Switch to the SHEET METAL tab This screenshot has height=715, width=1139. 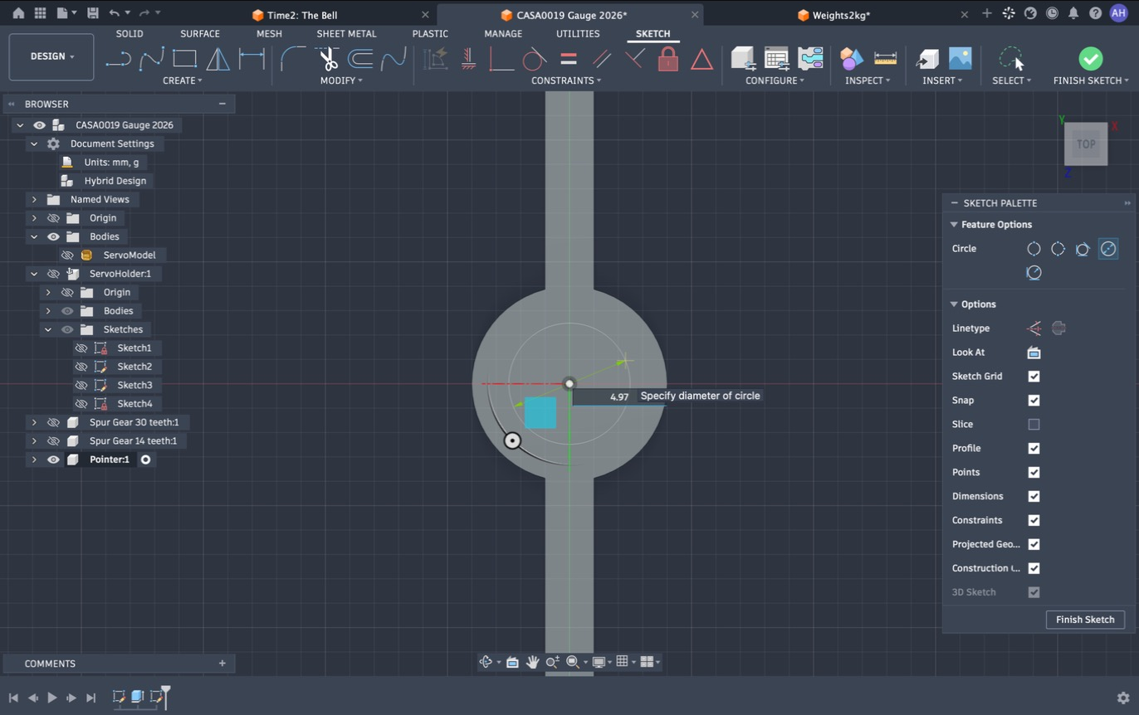point(346,34)
